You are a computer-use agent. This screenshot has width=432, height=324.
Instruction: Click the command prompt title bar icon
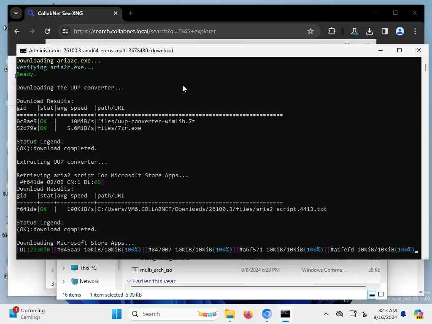tap(23, 51)
